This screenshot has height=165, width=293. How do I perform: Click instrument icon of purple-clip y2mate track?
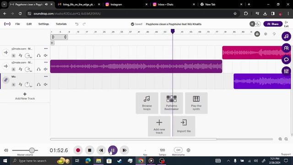click(6, 66)
